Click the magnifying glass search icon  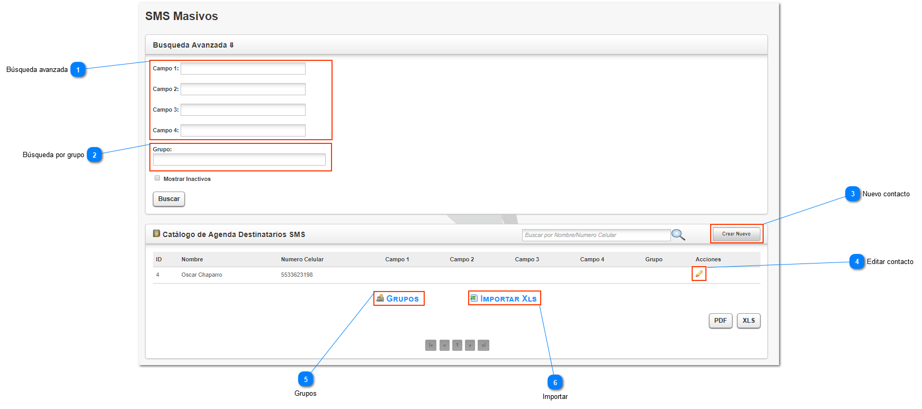pyautogui.click(x=678, y=235)
